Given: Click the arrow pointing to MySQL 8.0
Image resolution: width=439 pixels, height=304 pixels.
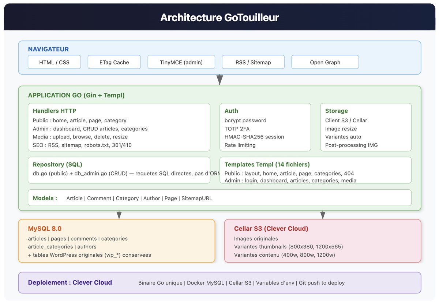Looking at the screenshot, I should click(119, 215).
